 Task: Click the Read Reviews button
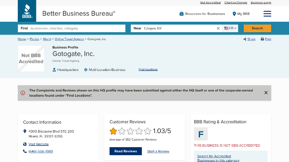pyautogui.click(x=126, y=151)
